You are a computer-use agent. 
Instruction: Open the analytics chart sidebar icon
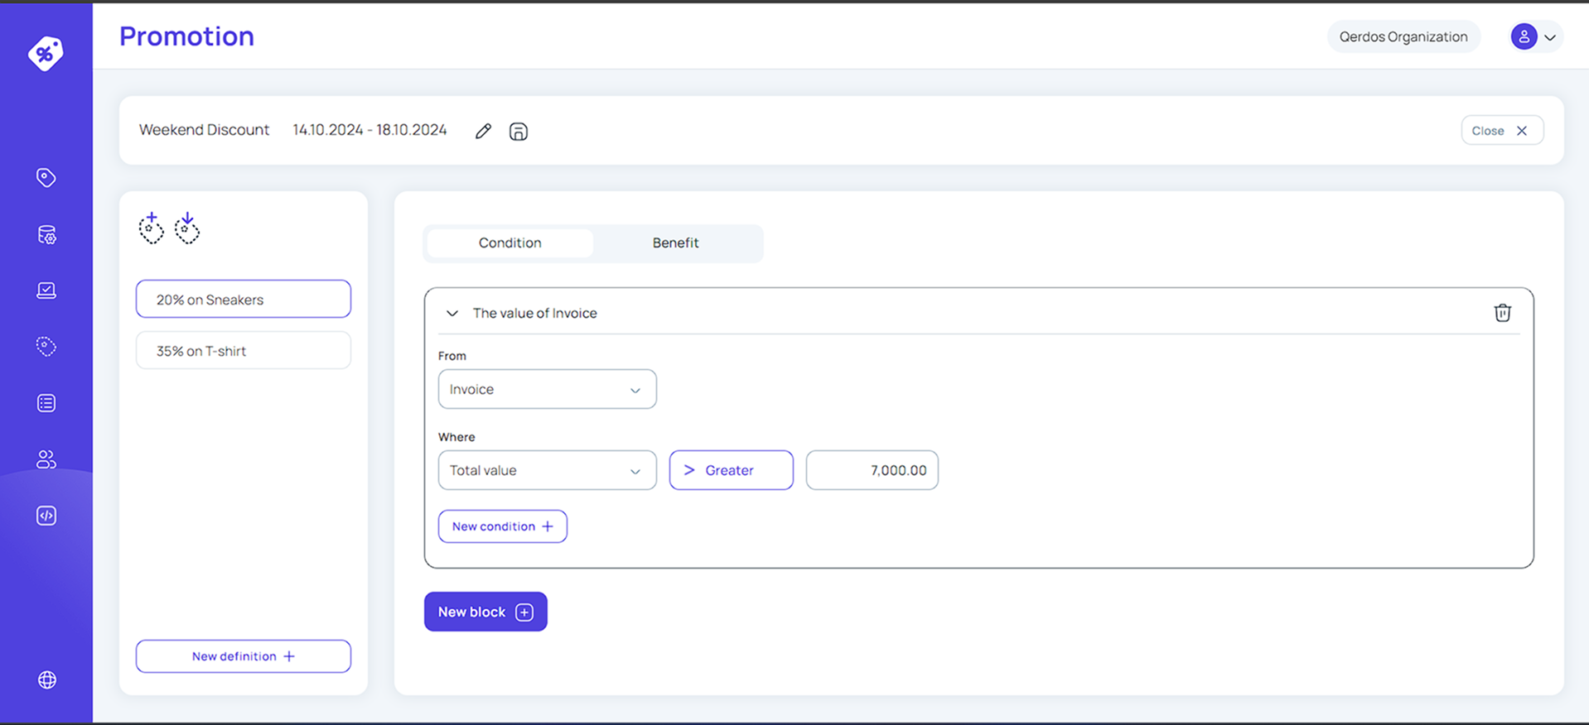(x=46, y=290)
